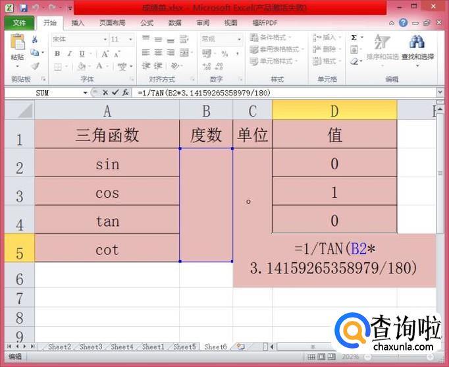Click cell A2 containing sin

(x=107, y=163)
